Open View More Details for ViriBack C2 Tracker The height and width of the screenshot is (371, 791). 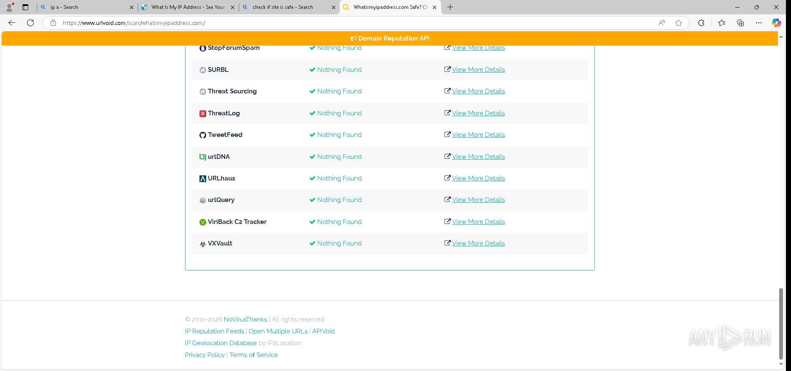pyautogui.click(x=478, y=222)
